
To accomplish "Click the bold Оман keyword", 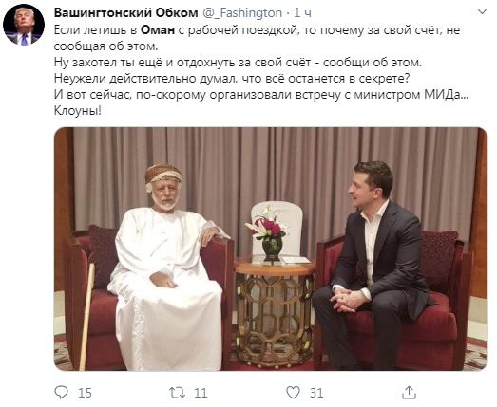I will (158, 30).
